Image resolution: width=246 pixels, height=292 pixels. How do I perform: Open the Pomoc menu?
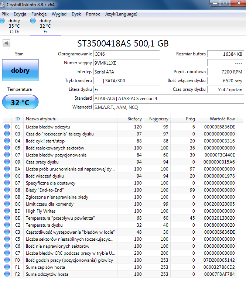click(x=93, y=14)
